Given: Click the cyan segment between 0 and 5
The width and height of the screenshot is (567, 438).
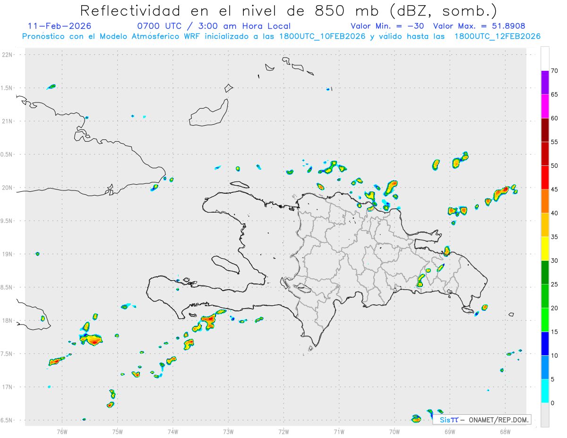Looking at the screenshot, I should (x=545, y=391).
